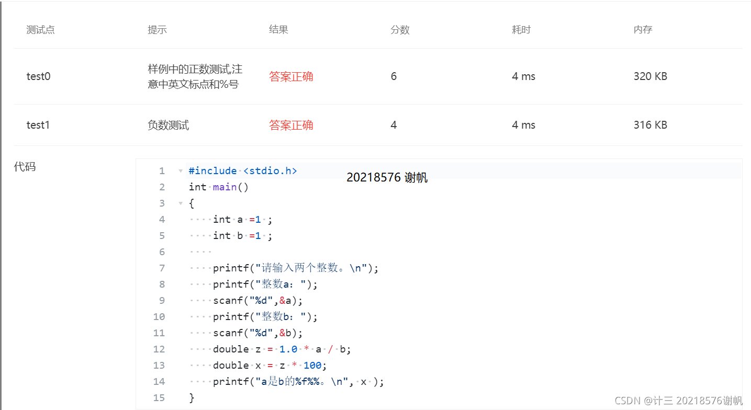Click the 负数测试 hint text
751x410 pixels.
coord(169,125)
